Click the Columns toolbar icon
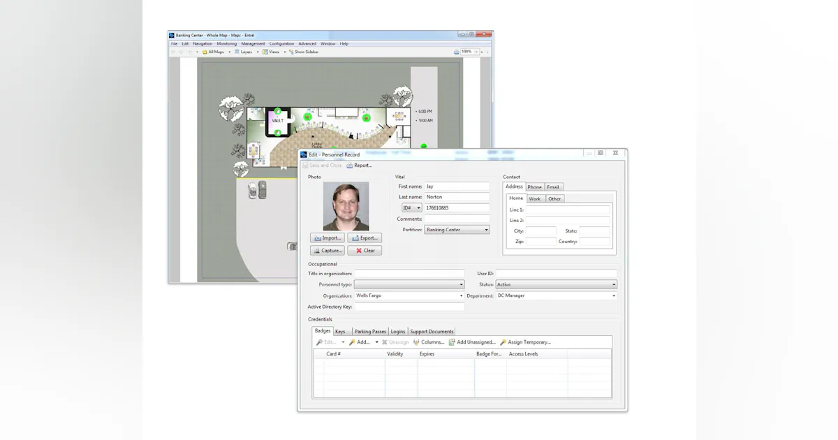 pyautogui.click(x=416, y=342)
